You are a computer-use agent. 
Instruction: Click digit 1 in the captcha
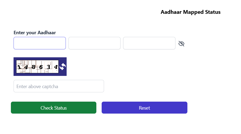tap(19, 67)
